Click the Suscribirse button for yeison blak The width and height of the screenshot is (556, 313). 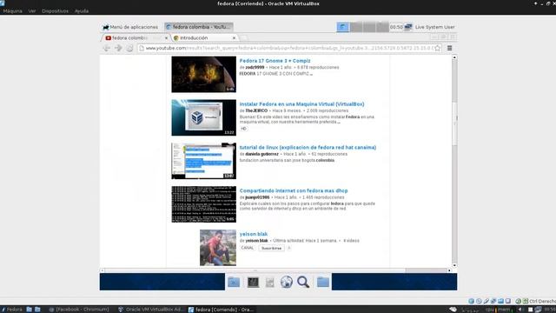point(271,248)
